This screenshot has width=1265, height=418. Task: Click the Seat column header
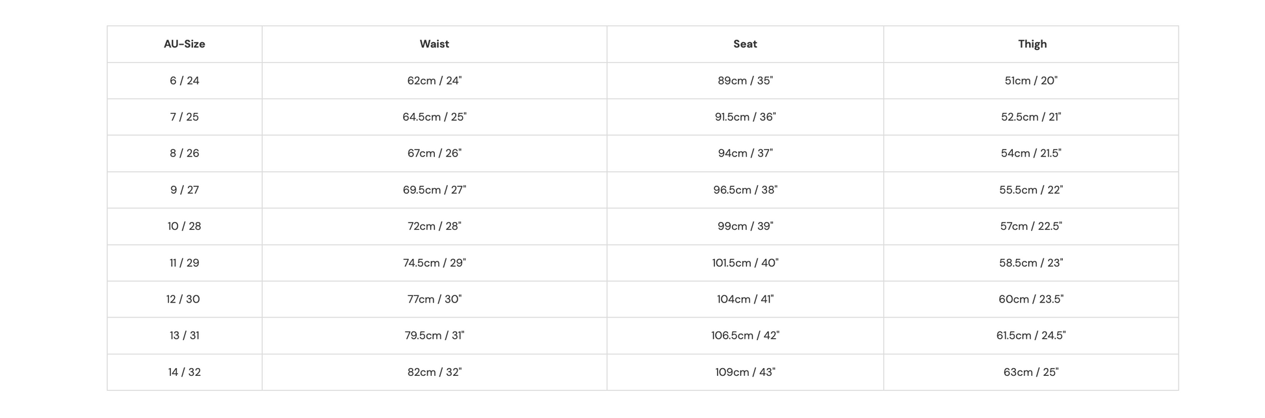pyautogui.click(x=745, y=44)
